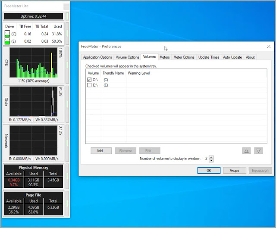Click the green grip beside Uptime panel
The width and height of the screenshot is (276, 228).
(x=67, y=16)
